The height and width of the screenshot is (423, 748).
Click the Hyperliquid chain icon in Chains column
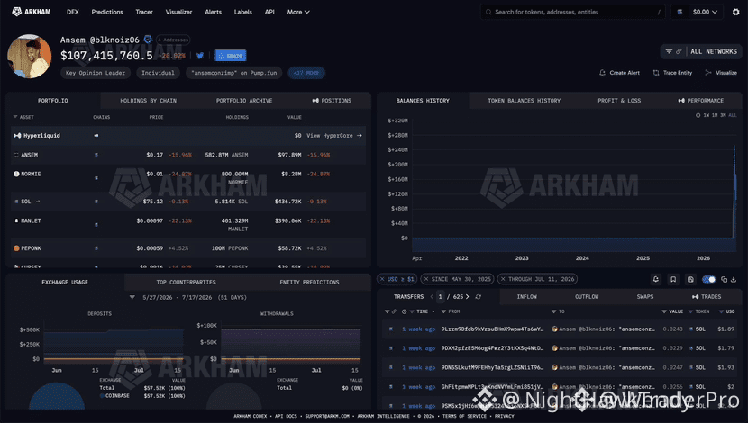[96, 136]
